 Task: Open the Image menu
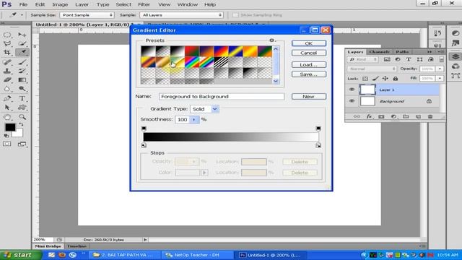60,5
